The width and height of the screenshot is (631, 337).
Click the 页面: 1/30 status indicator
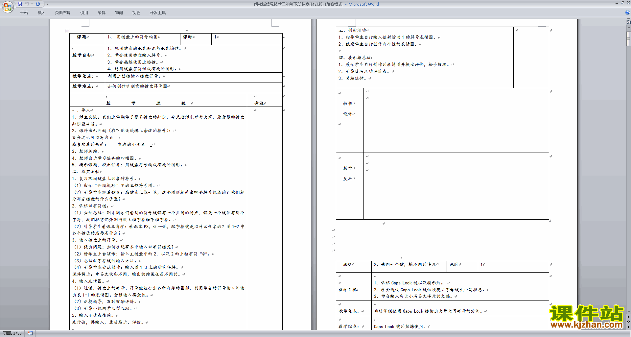click(12, 333)
